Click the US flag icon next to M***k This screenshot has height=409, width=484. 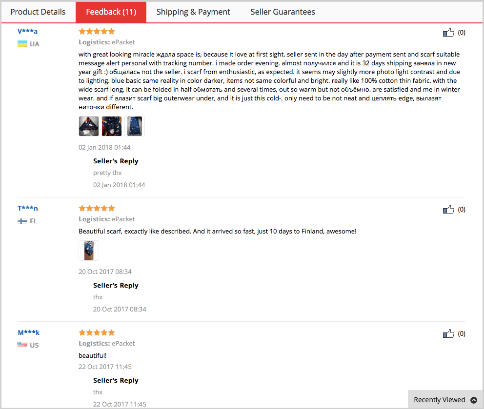(x=22, y=345)
